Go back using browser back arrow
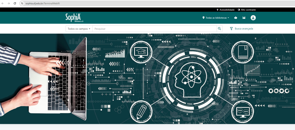 click(x=3, y=3)
